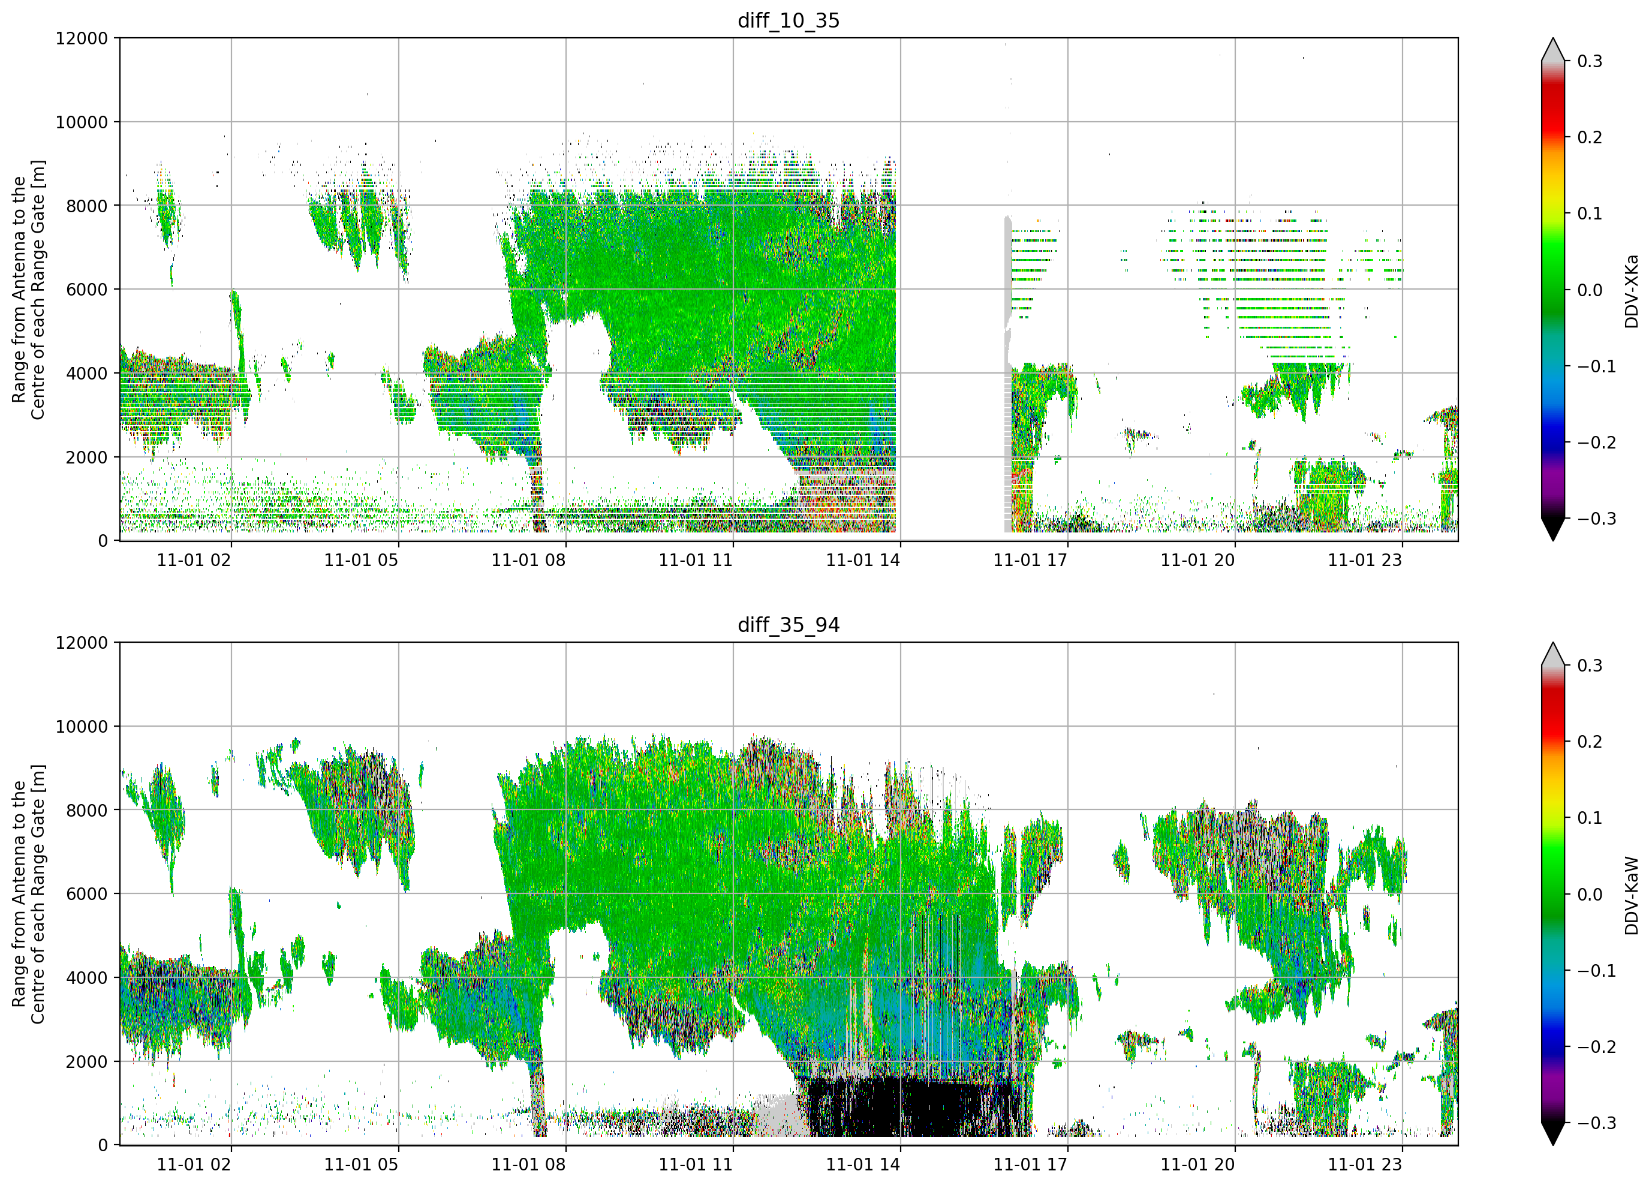Click the 0.1 tick on DDV-KaW colorbar
The width and height of the screenshot is (1652, 1186).
pyautogui.click(x=1590, y=818)
